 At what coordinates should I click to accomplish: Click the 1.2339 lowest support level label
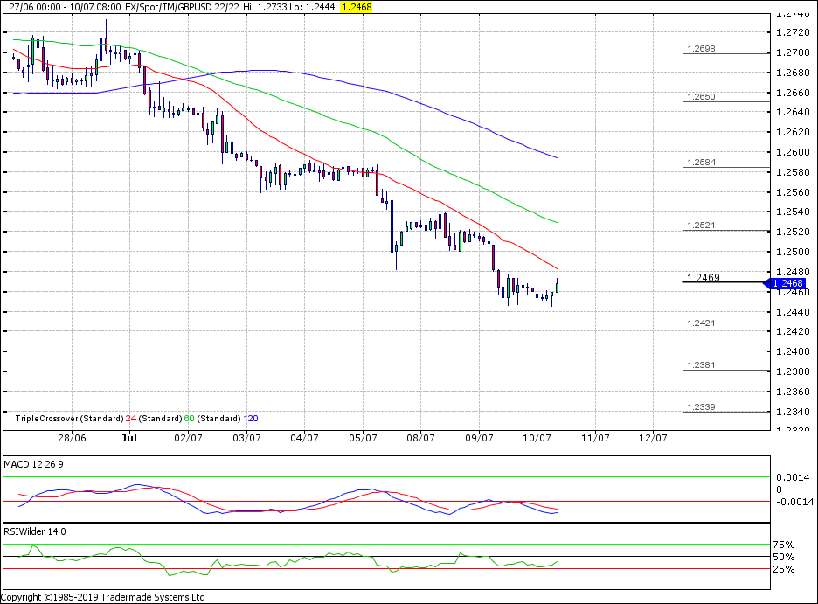click(x=702, y=407)
